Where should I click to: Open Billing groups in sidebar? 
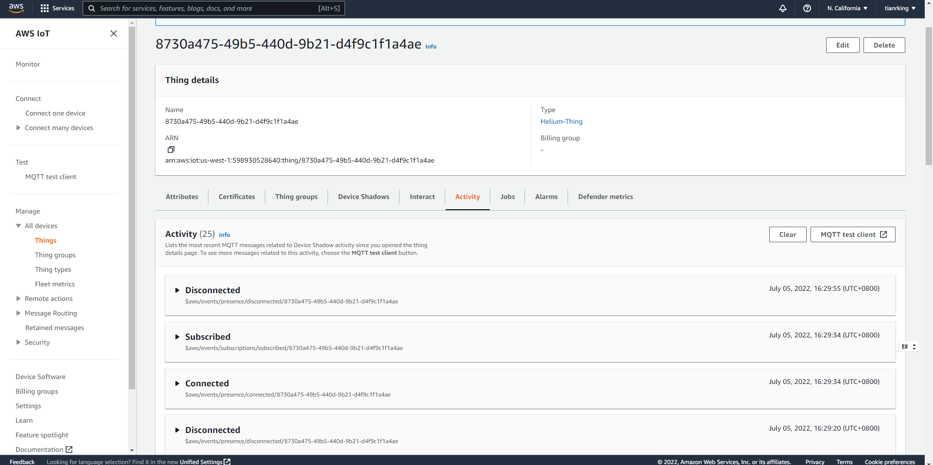pyautogui.click(x=37, y=391)
